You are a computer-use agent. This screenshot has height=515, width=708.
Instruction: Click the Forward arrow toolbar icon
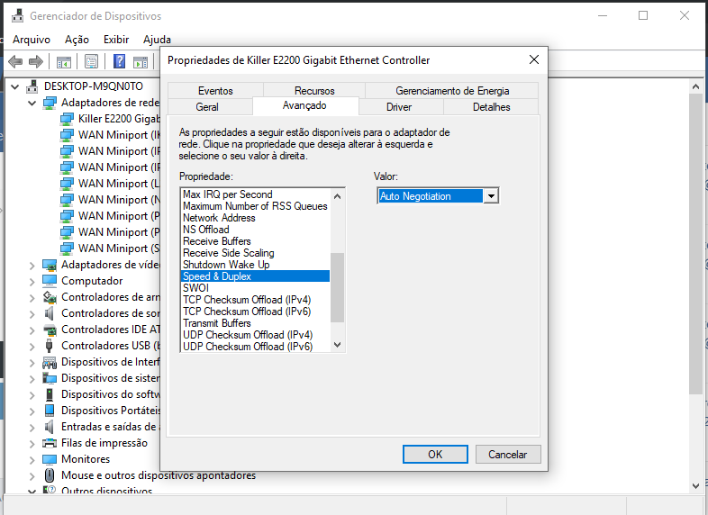[x=36, y=61]
